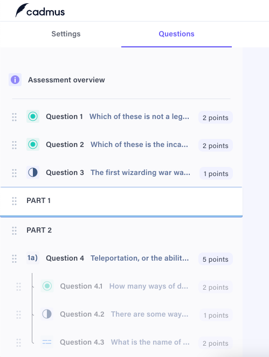Image resolution: width=269 pixels, height=357 pixels.
Task: Click the 5 points badge on Question 4
Action: point(216,259)
